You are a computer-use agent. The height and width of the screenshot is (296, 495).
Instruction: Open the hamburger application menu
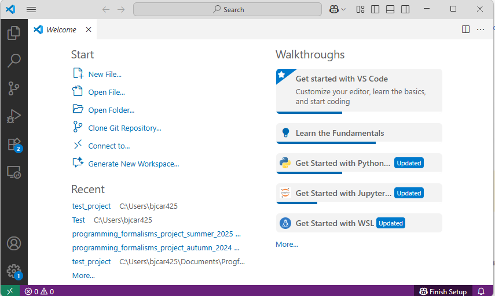tap(31, 9)
